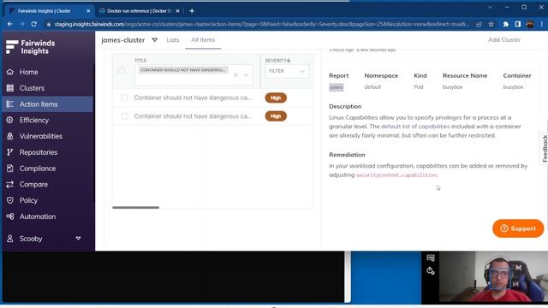Close the Docker run reference tab
Viewport: 548px width, 308px height.
(177, 11)
